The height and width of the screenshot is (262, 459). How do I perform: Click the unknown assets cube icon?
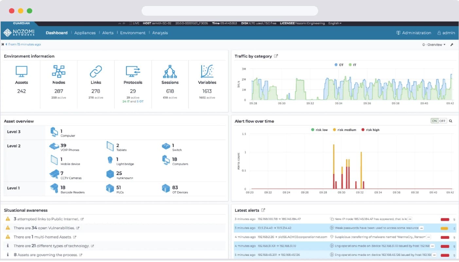click(110, 174)
